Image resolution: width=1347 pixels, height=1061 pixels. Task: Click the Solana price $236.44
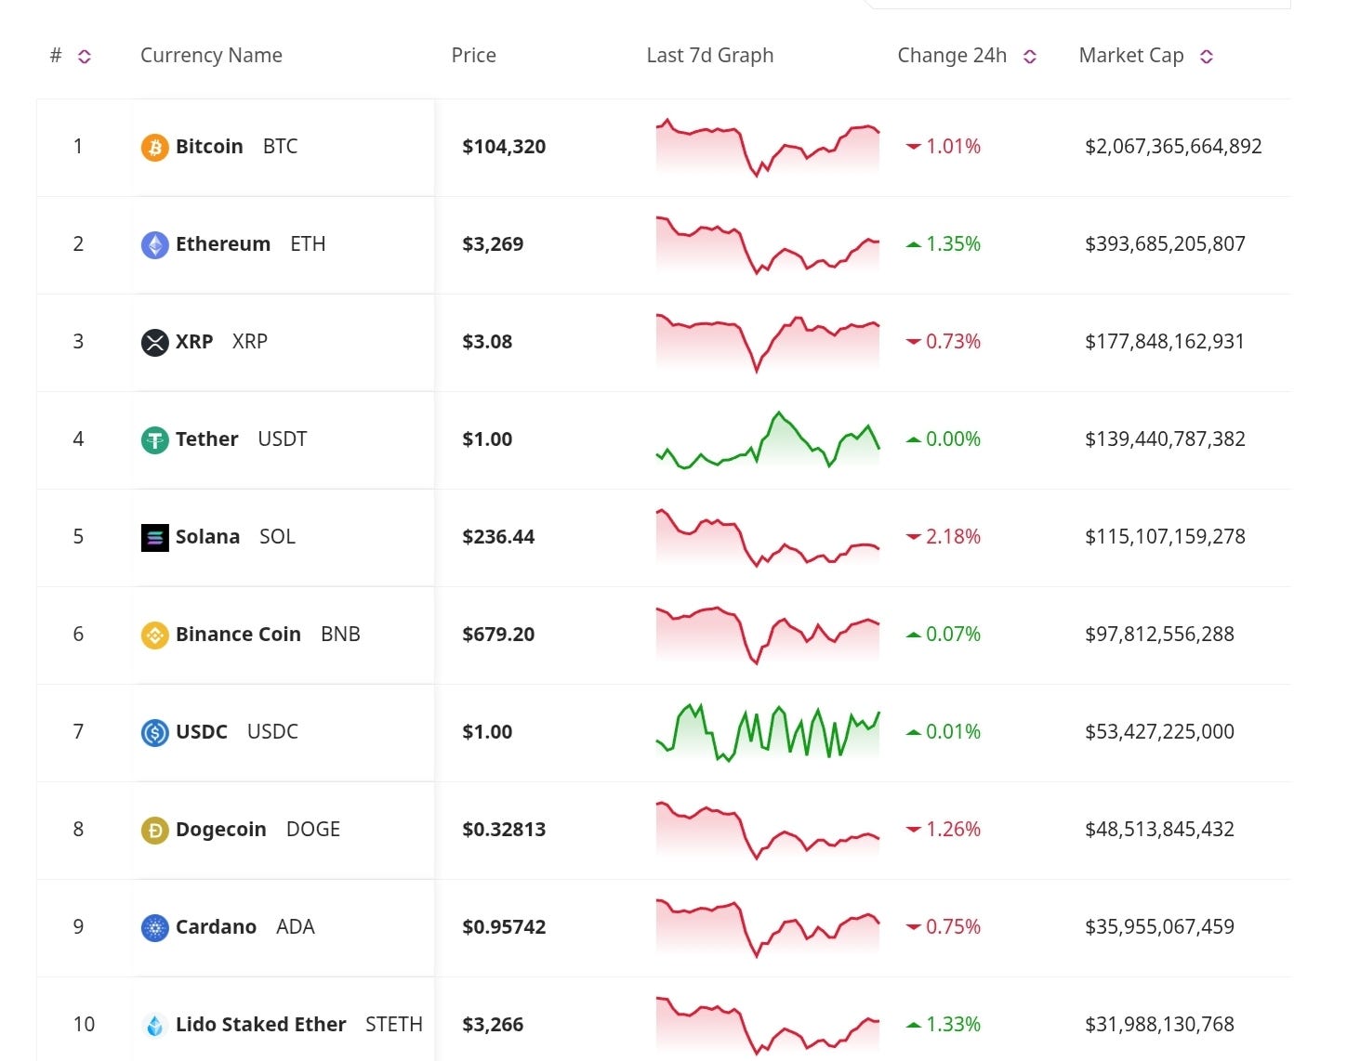click(x=498, y=537)
